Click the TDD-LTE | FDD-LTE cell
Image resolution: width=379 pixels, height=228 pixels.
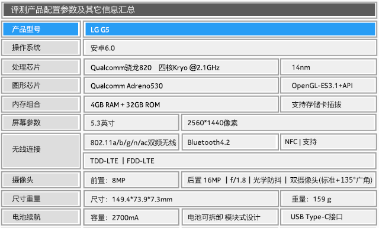pos(230,161)
